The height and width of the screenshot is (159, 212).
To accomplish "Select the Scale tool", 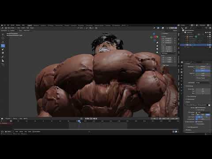I will (3, 49).
